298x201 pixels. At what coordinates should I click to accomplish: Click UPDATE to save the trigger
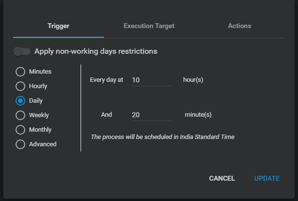(266, 178)
